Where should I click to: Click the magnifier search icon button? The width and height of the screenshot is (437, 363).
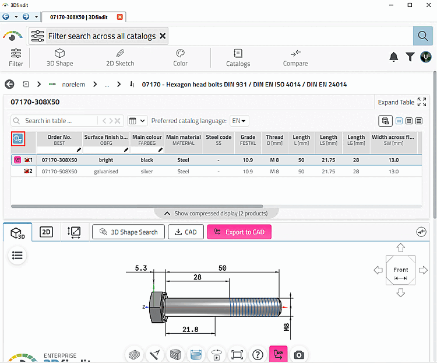pyautogui.click(x=422, y=36)
